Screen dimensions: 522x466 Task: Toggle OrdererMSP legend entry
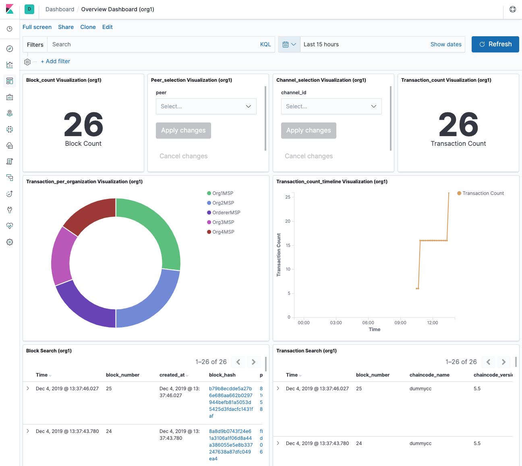coord(224,213)
